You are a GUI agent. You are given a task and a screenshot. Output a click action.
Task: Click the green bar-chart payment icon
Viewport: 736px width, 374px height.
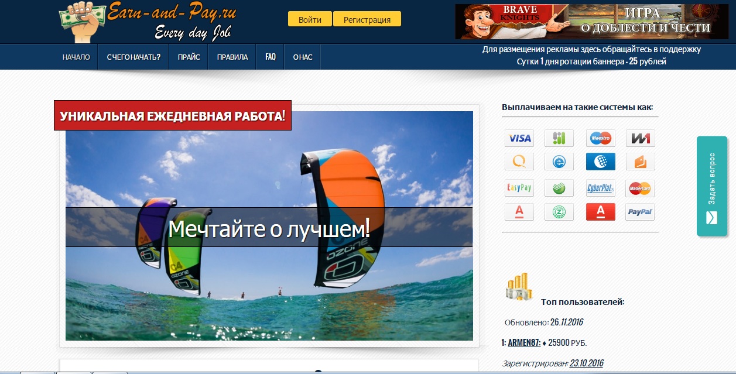coord(559,138)
